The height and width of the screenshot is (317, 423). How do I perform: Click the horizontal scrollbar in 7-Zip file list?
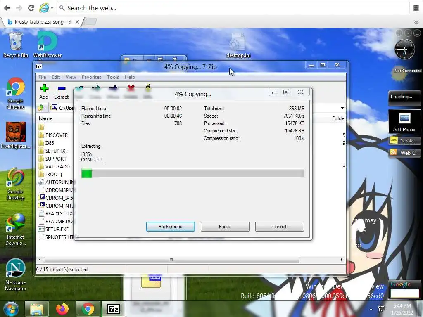[x=171, y=260]
